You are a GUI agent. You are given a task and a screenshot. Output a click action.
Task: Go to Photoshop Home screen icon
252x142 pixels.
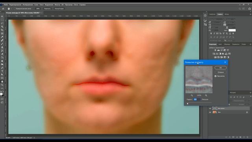click(x=3, y=9)
